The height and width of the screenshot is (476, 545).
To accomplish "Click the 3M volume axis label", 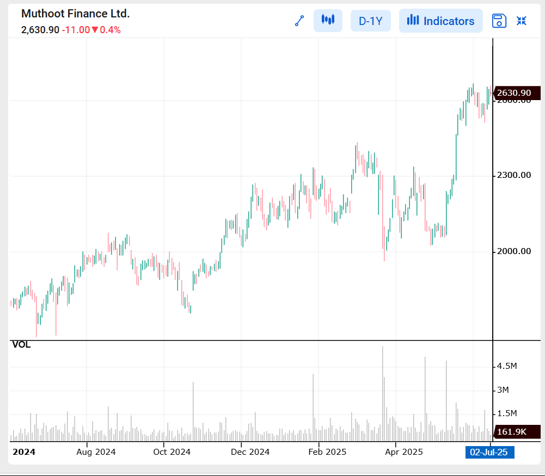I will [503, 390].
